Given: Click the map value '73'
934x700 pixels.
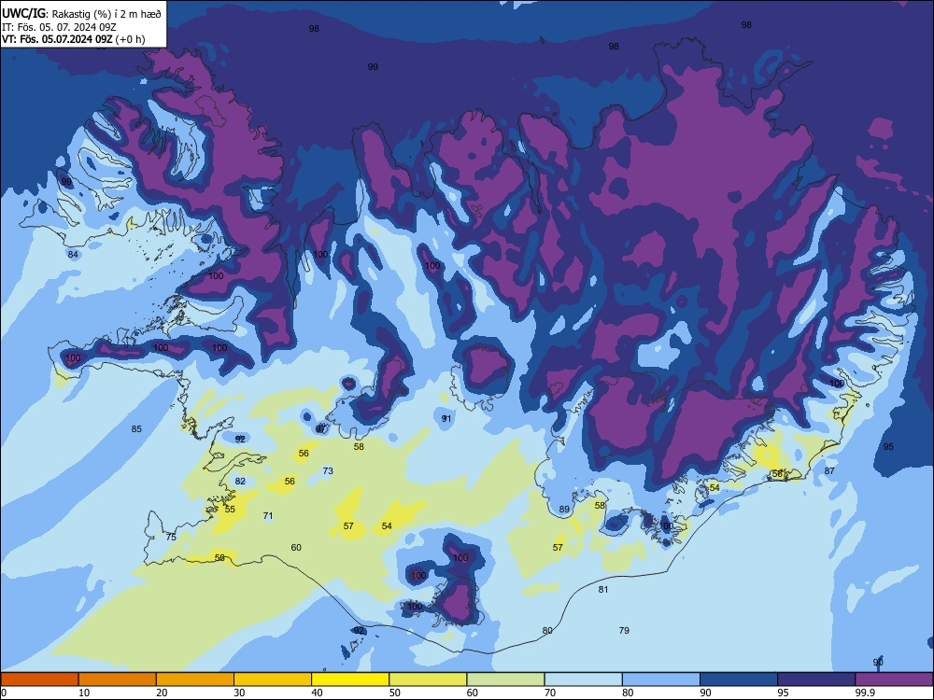Looking at the screenshot, I should (328, 470).
